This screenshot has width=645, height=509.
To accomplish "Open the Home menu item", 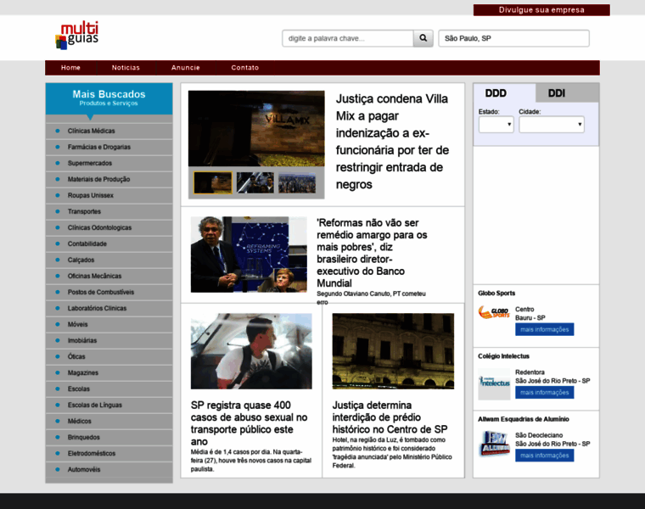I will point(70,68).
